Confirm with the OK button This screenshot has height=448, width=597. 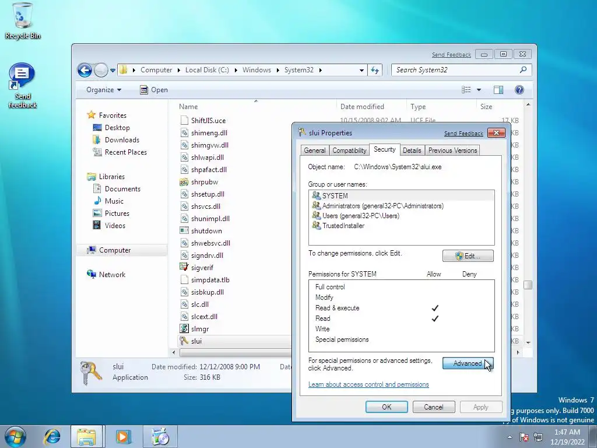(387, 407)
